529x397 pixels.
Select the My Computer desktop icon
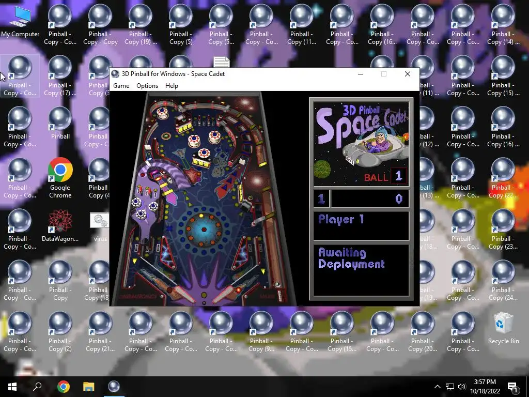20,22
